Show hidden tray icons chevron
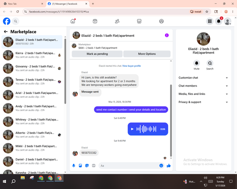Screen dimensions: 237x189 201,181
